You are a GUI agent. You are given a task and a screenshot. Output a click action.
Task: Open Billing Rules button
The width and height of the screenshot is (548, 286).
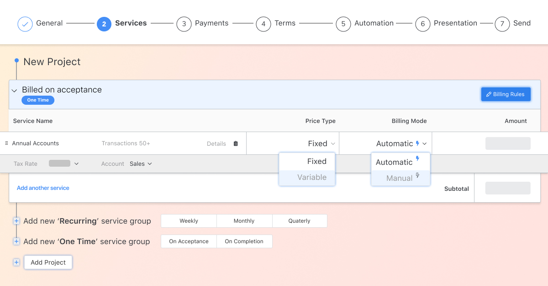506,94
